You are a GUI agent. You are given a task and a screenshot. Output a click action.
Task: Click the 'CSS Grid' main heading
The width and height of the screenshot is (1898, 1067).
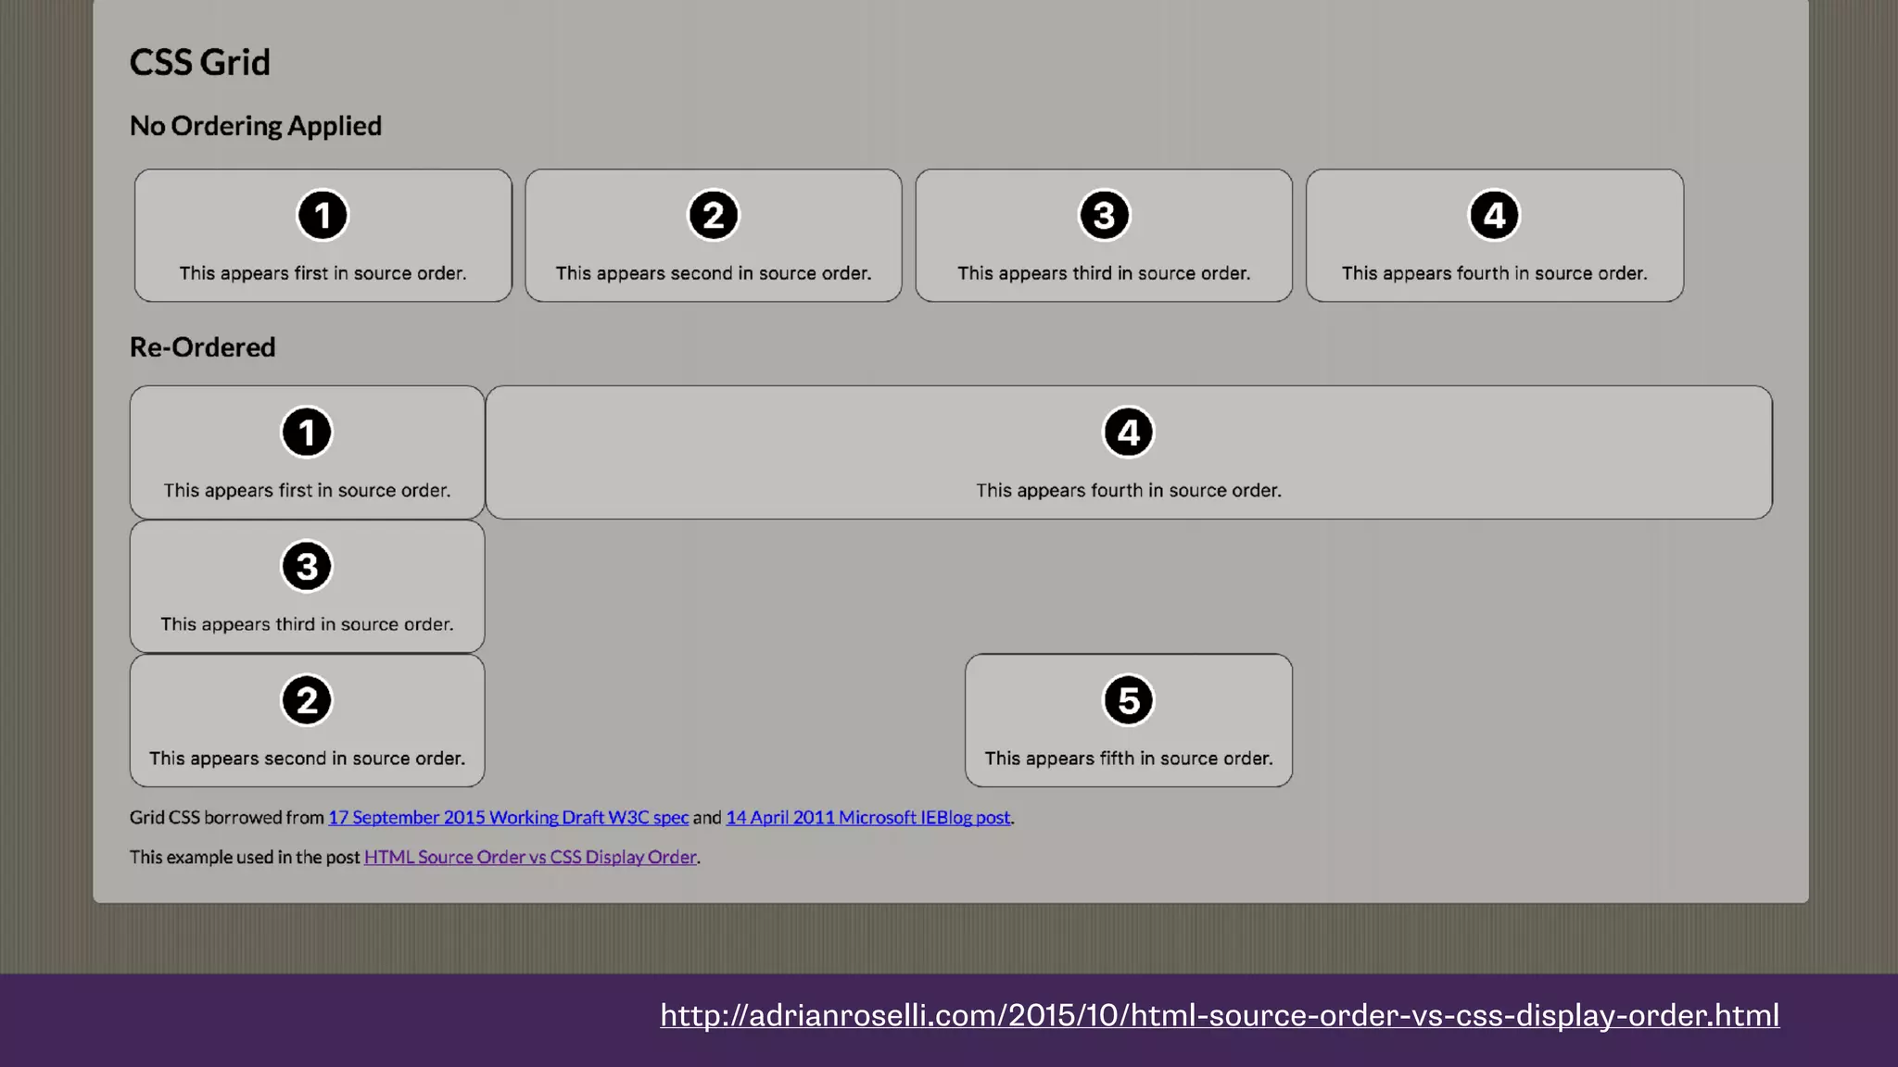tap(199, 62)
